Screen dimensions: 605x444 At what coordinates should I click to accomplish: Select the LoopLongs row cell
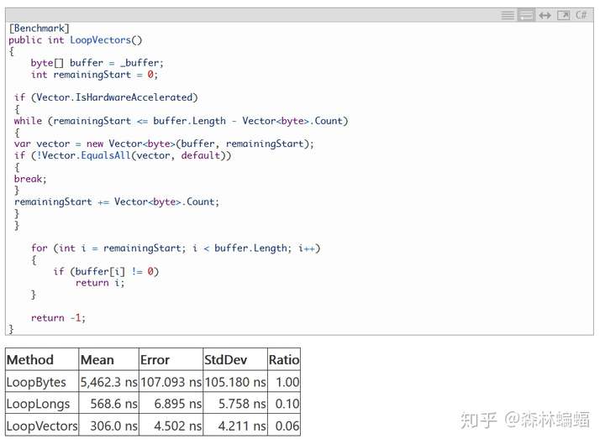36,404
